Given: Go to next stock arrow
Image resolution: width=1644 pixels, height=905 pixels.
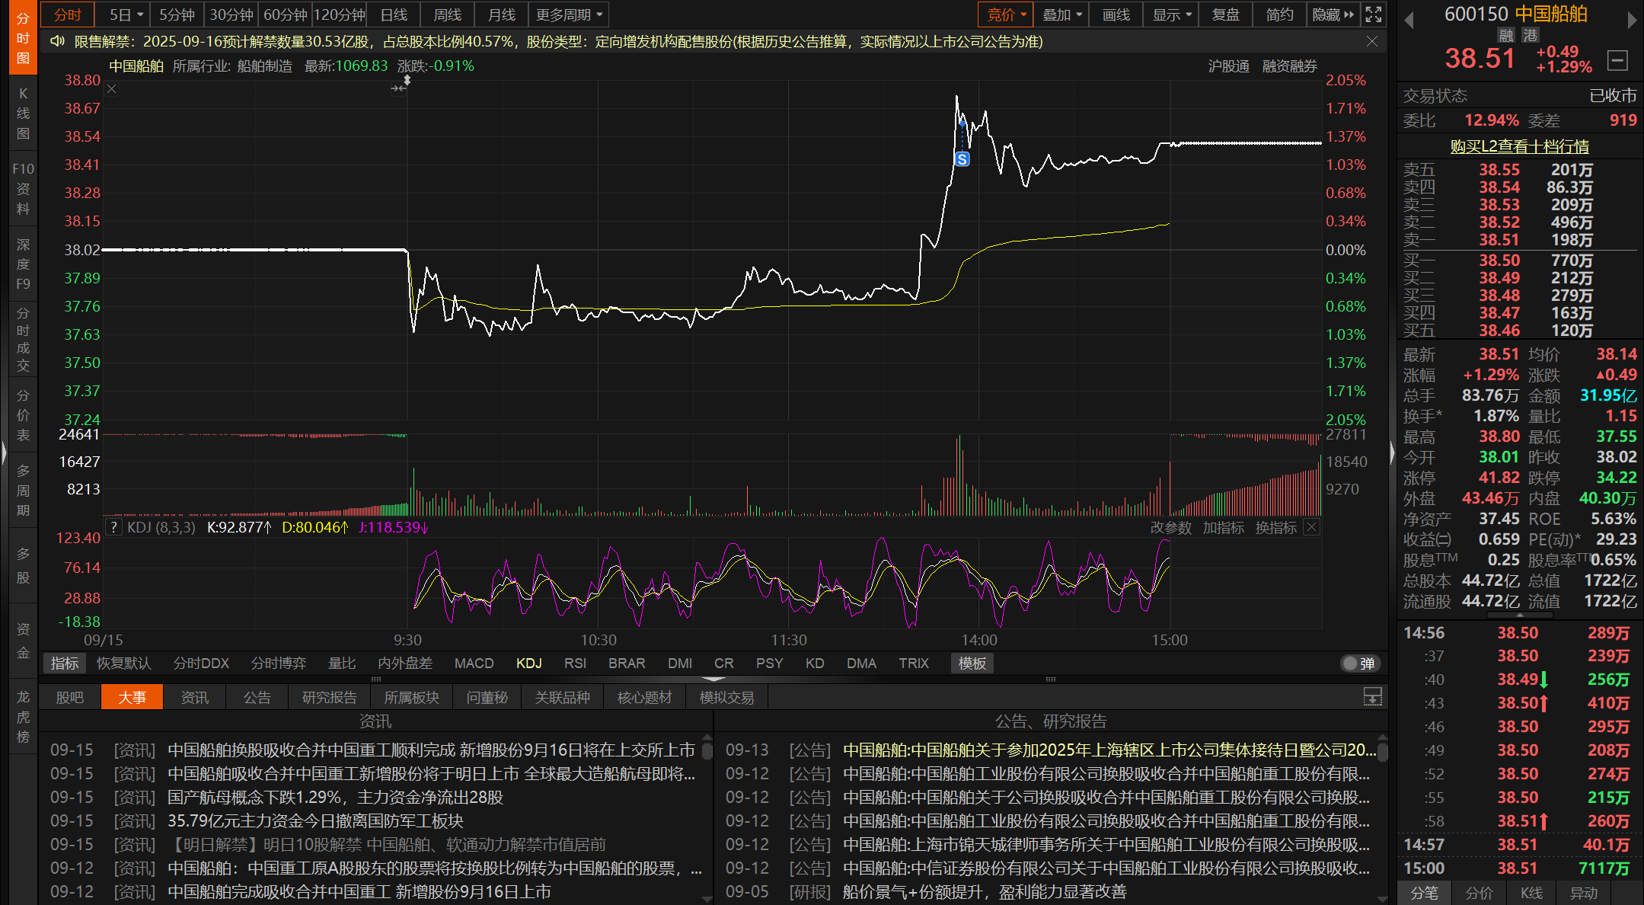Looking at the screenshot, I should coord(1632,21).
